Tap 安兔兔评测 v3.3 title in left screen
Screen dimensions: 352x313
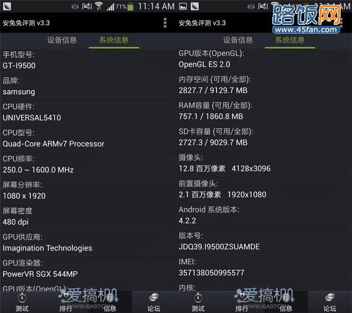tap(26, 23)
